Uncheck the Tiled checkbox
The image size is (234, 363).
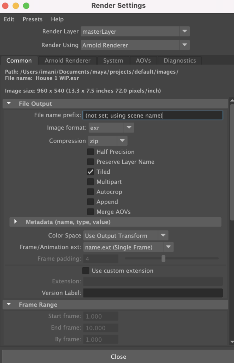click(x=90, y=172)
